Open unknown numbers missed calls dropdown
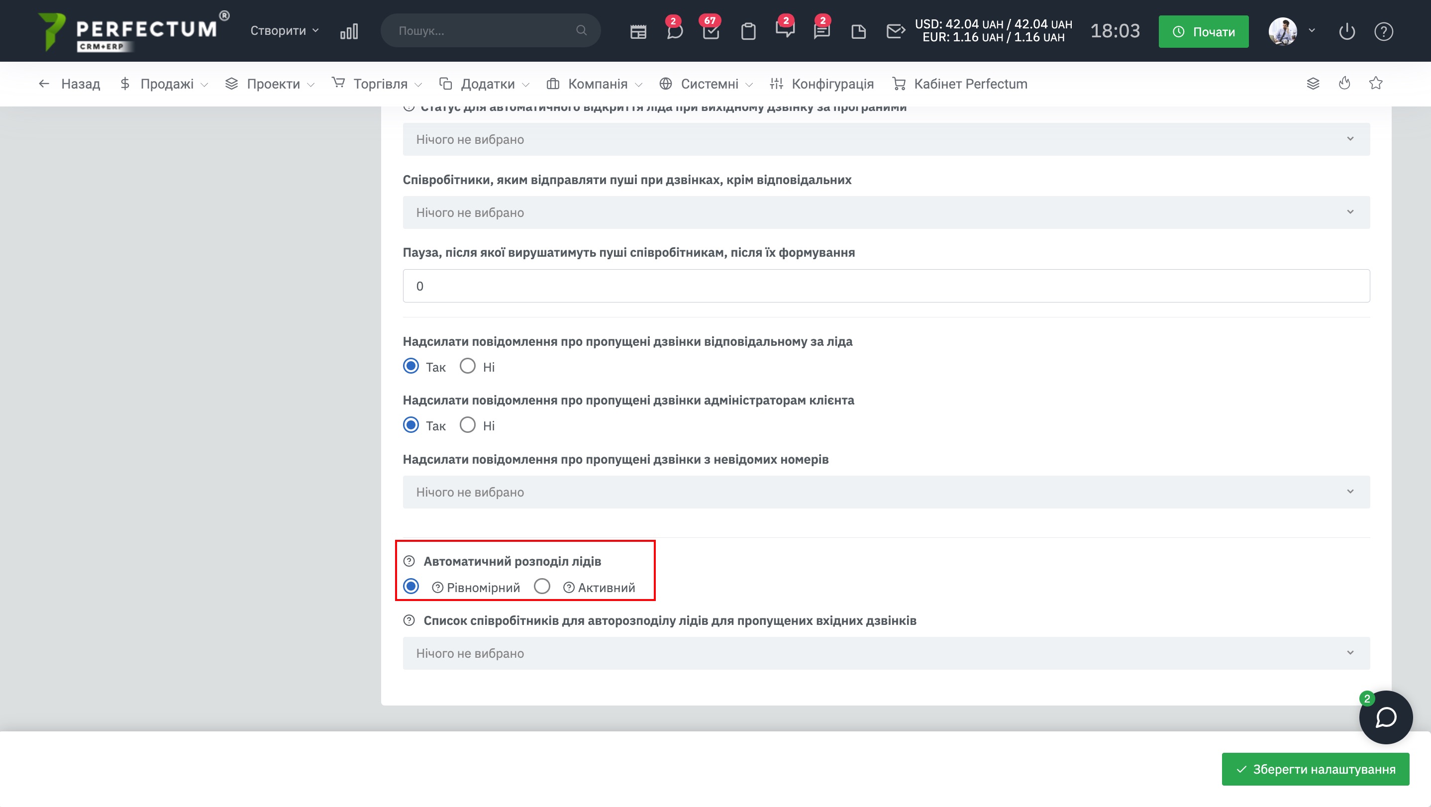 click(x=886, y=492)
